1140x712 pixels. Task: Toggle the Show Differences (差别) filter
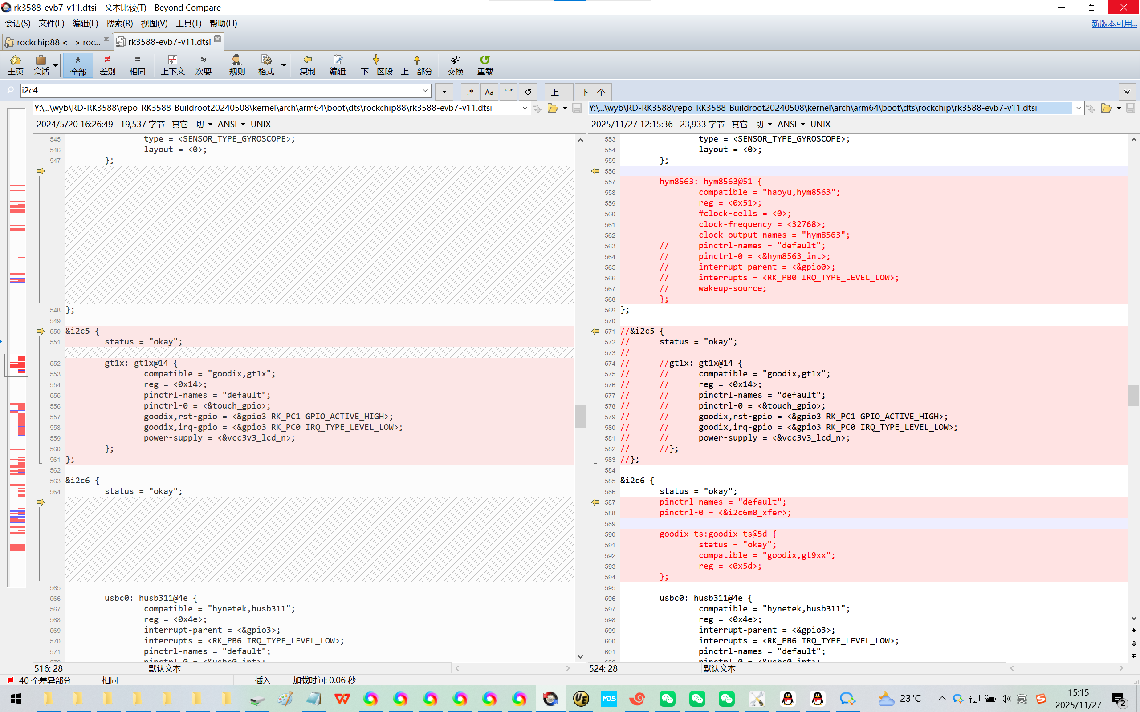click(x=107, y=65)
